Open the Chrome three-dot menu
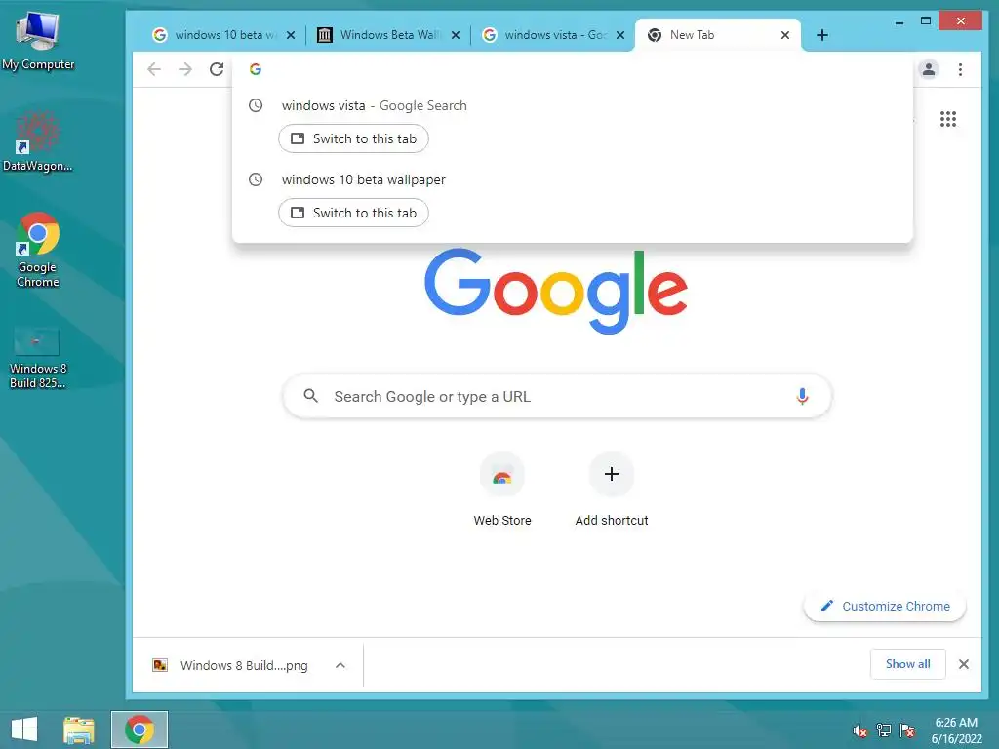 coord(960,69)
